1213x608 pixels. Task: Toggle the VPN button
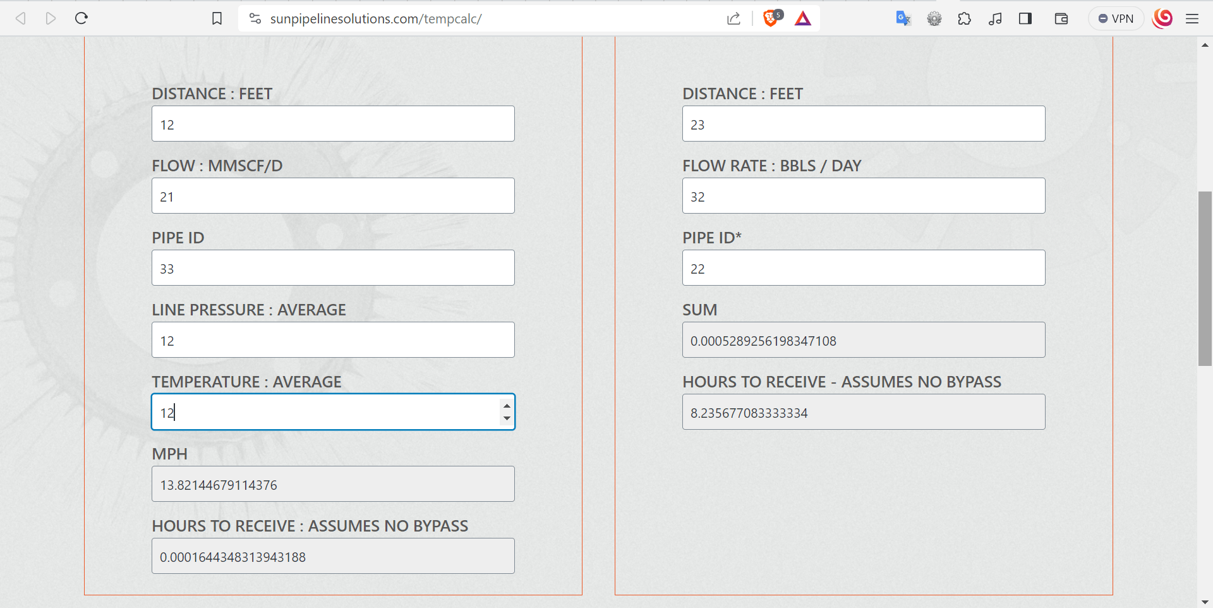coord(1116,18)
